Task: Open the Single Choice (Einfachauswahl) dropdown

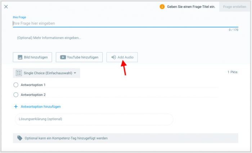Action: pos(46,73)
